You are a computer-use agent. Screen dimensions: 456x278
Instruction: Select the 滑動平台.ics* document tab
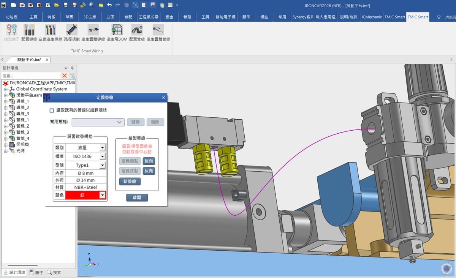tap(29, 60)
